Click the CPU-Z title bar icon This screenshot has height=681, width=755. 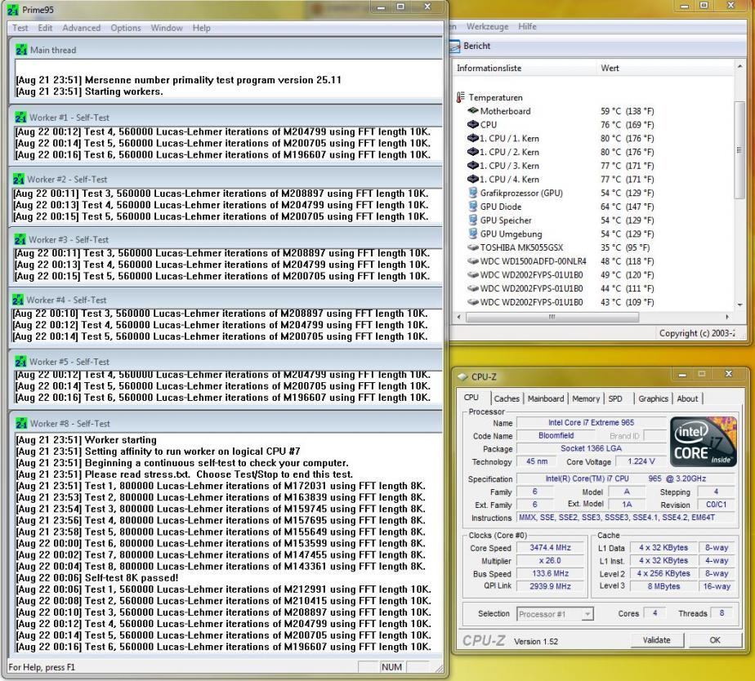(x=462, y=376)
